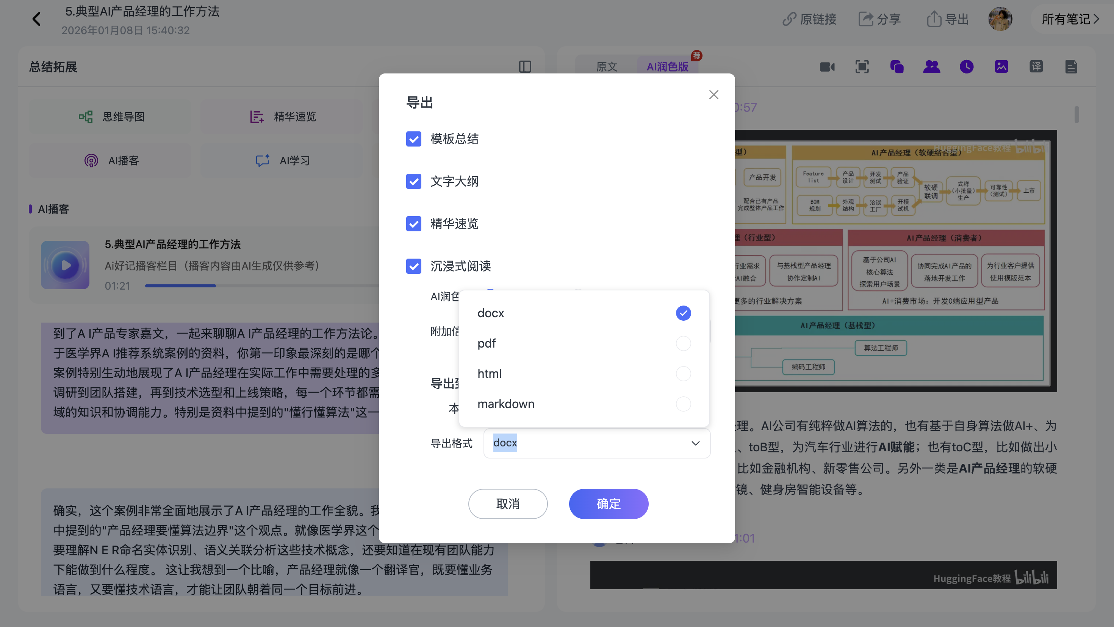Screen dimensions: 1114x627
Task: Uncheck 模板总结 checkbox
Action: 413,139
